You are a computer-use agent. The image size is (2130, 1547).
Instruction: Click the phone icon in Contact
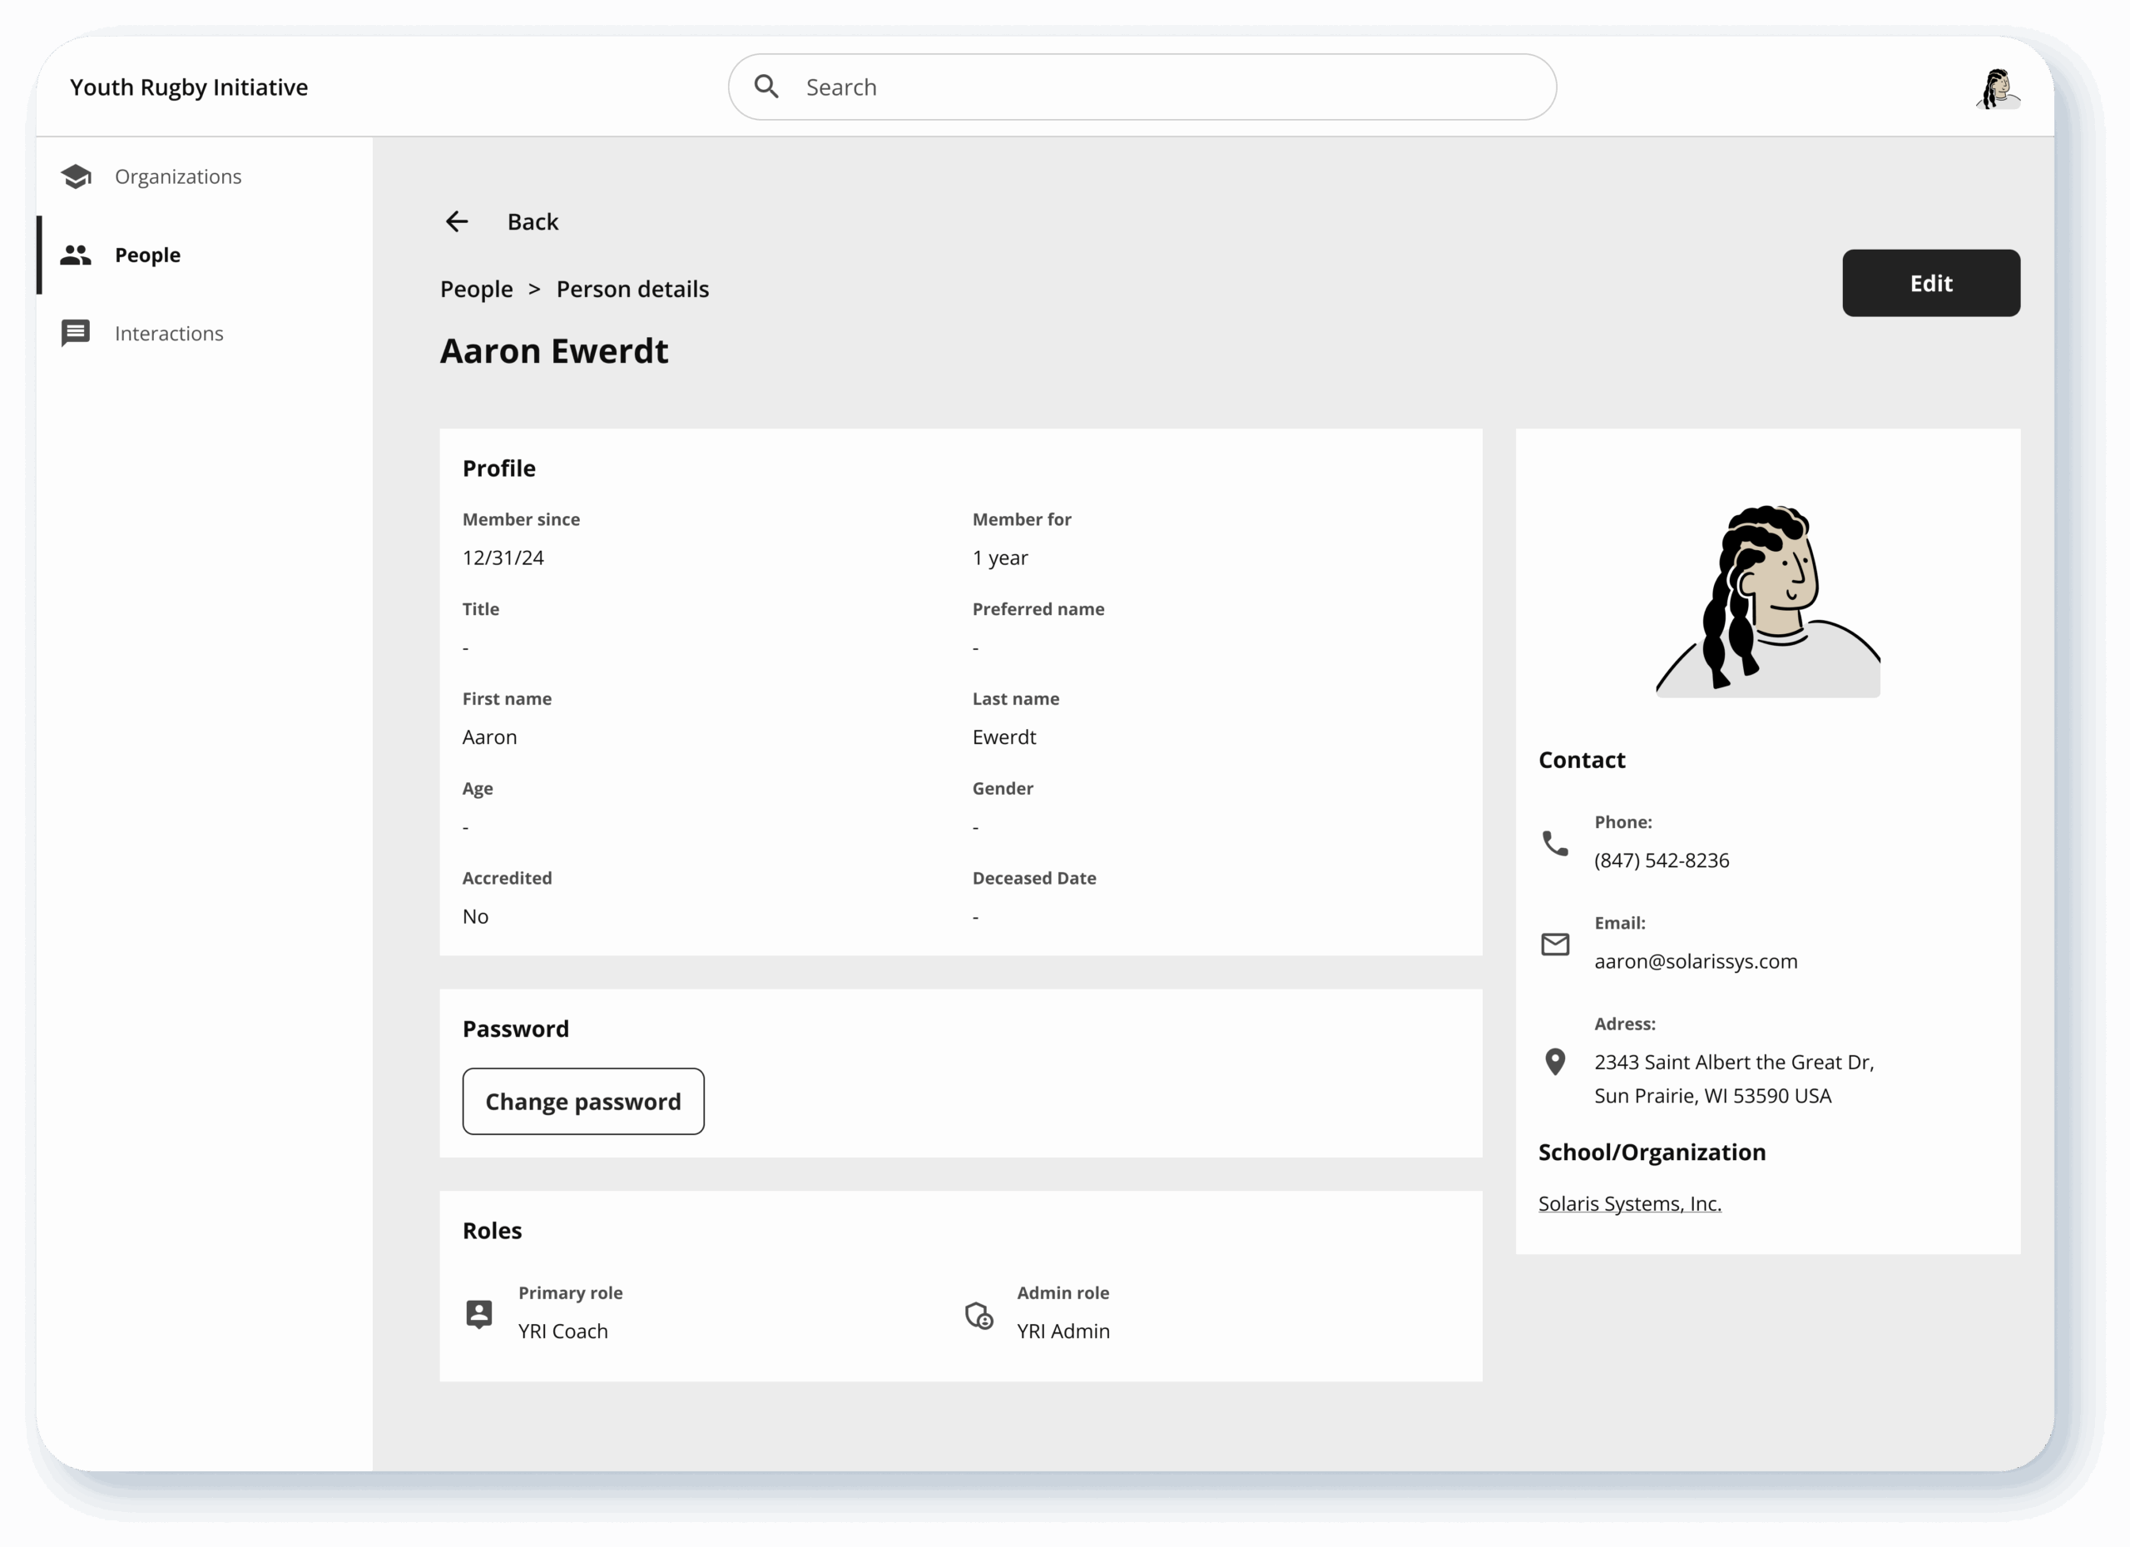(x=1555, y=842)
